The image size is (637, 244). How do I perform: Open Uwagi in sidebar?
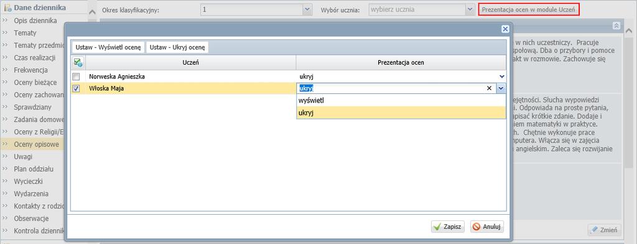[23, 157]
